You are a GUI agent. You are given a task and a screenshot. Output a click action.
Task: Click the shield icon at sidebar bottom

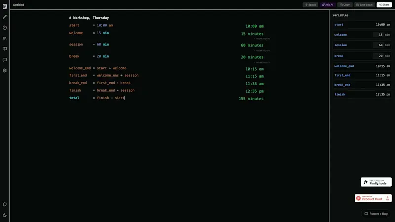coord(5,204)
